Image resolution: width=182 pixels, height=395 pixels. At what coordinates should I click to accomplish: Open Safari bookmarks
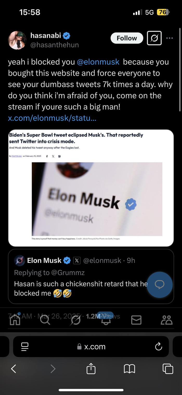click(x=129, y=369)
